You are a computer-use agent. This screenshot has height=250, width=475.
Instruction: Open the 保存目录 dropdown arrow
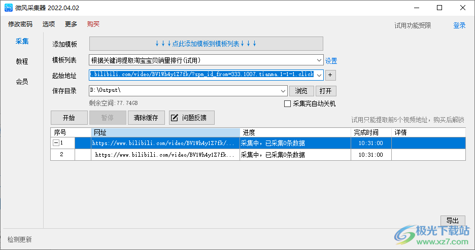pos(283,91)
